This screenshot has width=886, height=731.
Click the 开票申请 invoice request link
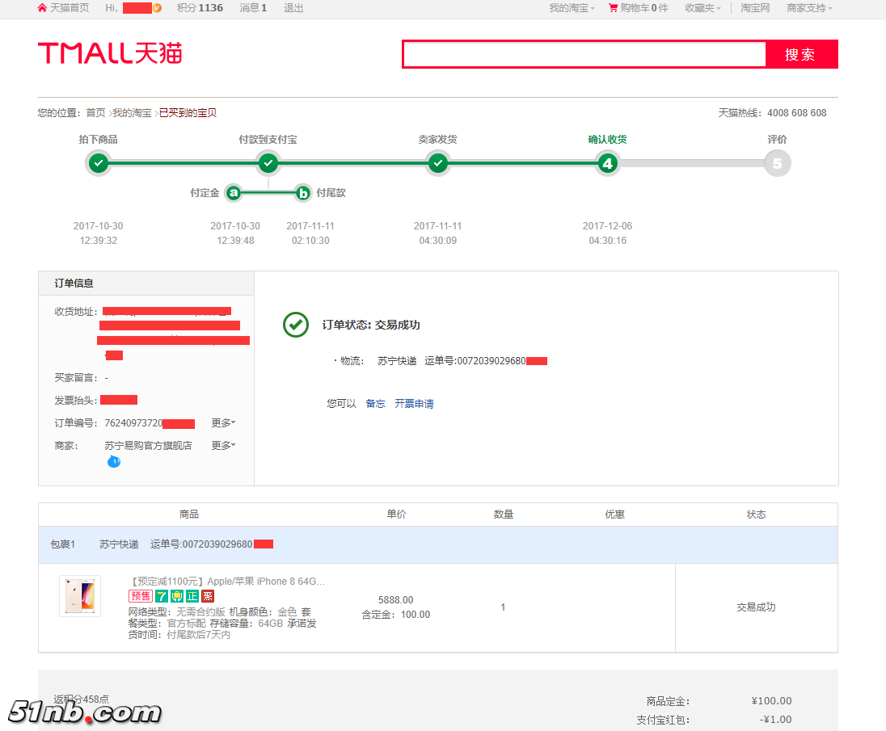tap(414, 404)
